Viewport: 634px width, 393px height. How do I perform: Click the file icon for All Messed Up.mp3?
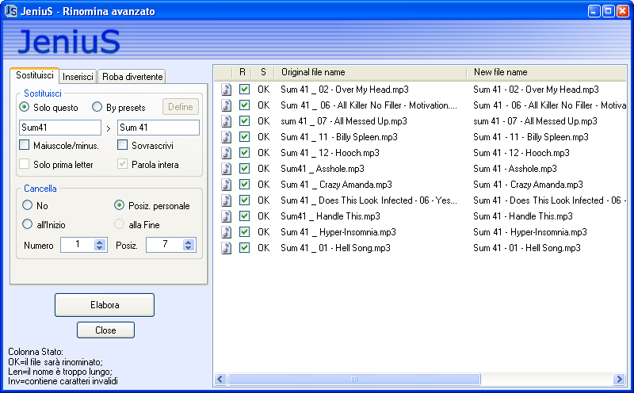coord(227,121)
